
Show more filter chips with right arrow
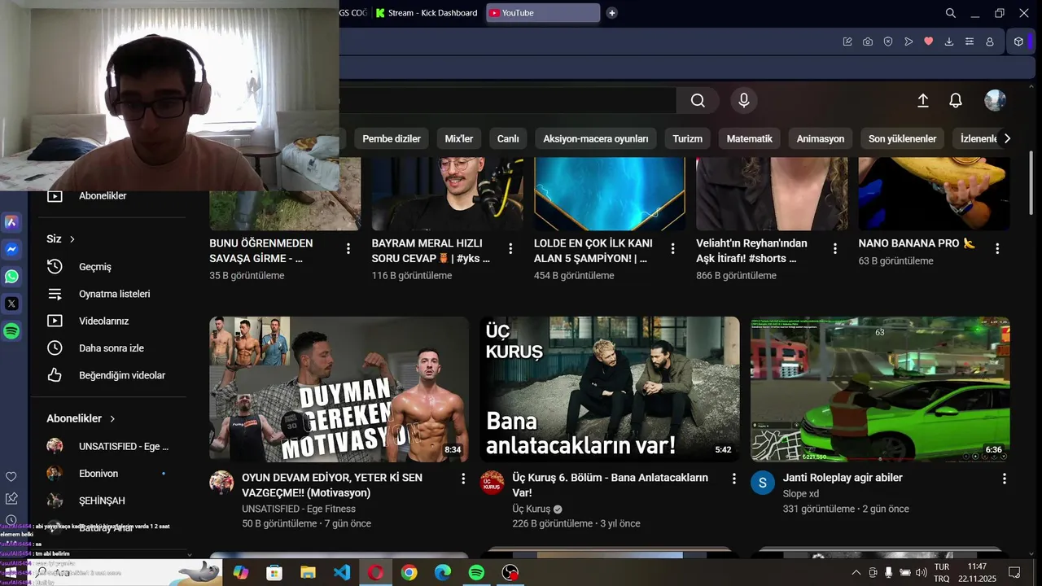1007,138
